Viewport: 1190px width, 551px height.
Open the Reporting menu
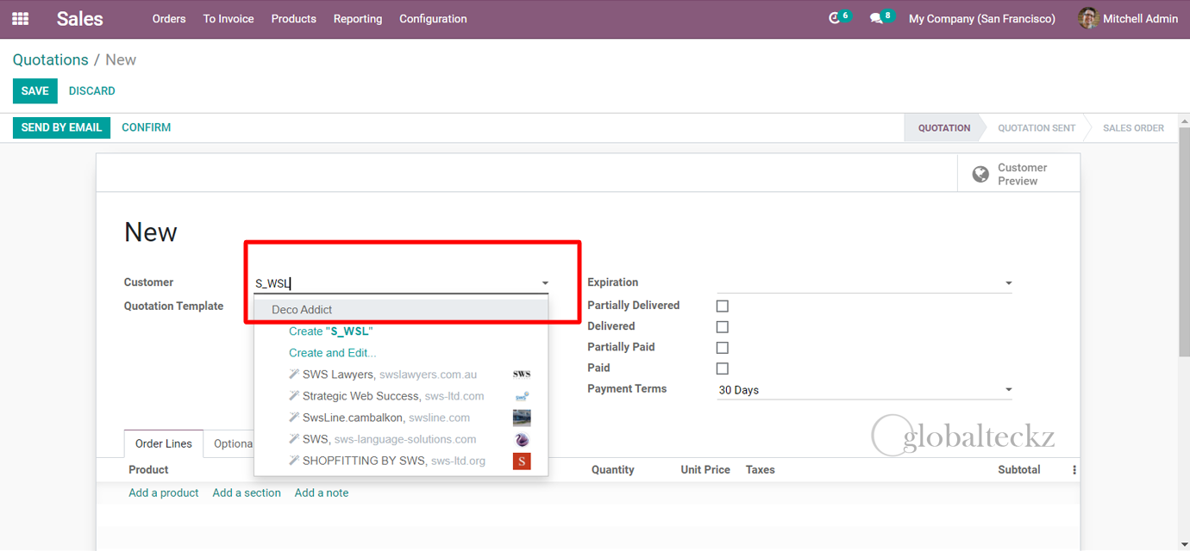(x=358, y=19)
